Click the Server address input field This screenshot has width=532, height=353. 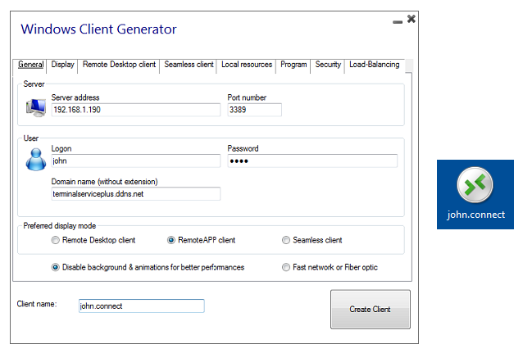click(x=135, y=110)
